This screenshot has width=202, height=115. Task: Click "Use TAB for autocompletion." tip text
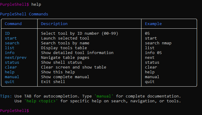tap(47, 96)
